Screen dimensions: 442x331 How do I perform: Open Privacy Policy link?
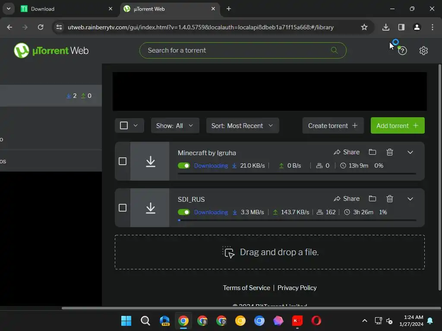point(297,287)
